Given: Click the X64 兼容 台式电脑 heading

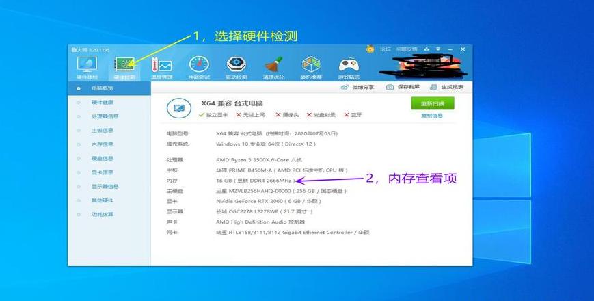Looking at the screenshot, I should point(232,103).
